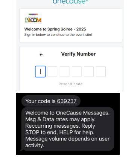Select the third verification digit box
Viewport: 140px width, 162px height.
[64, 72]
